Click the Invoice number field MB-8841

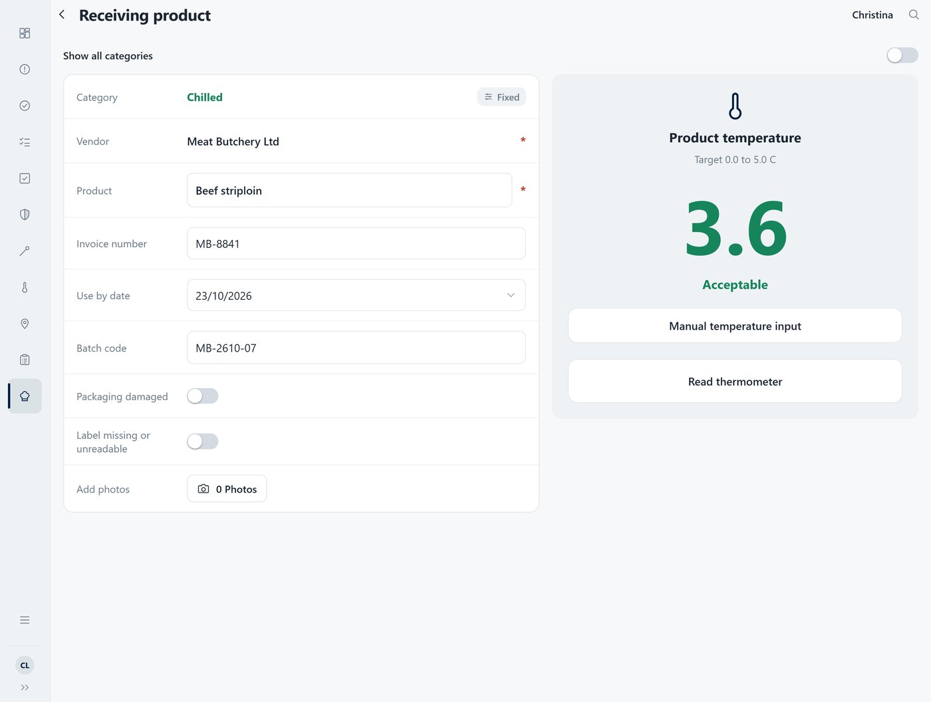pyautogui.click(x=356, y=243)
